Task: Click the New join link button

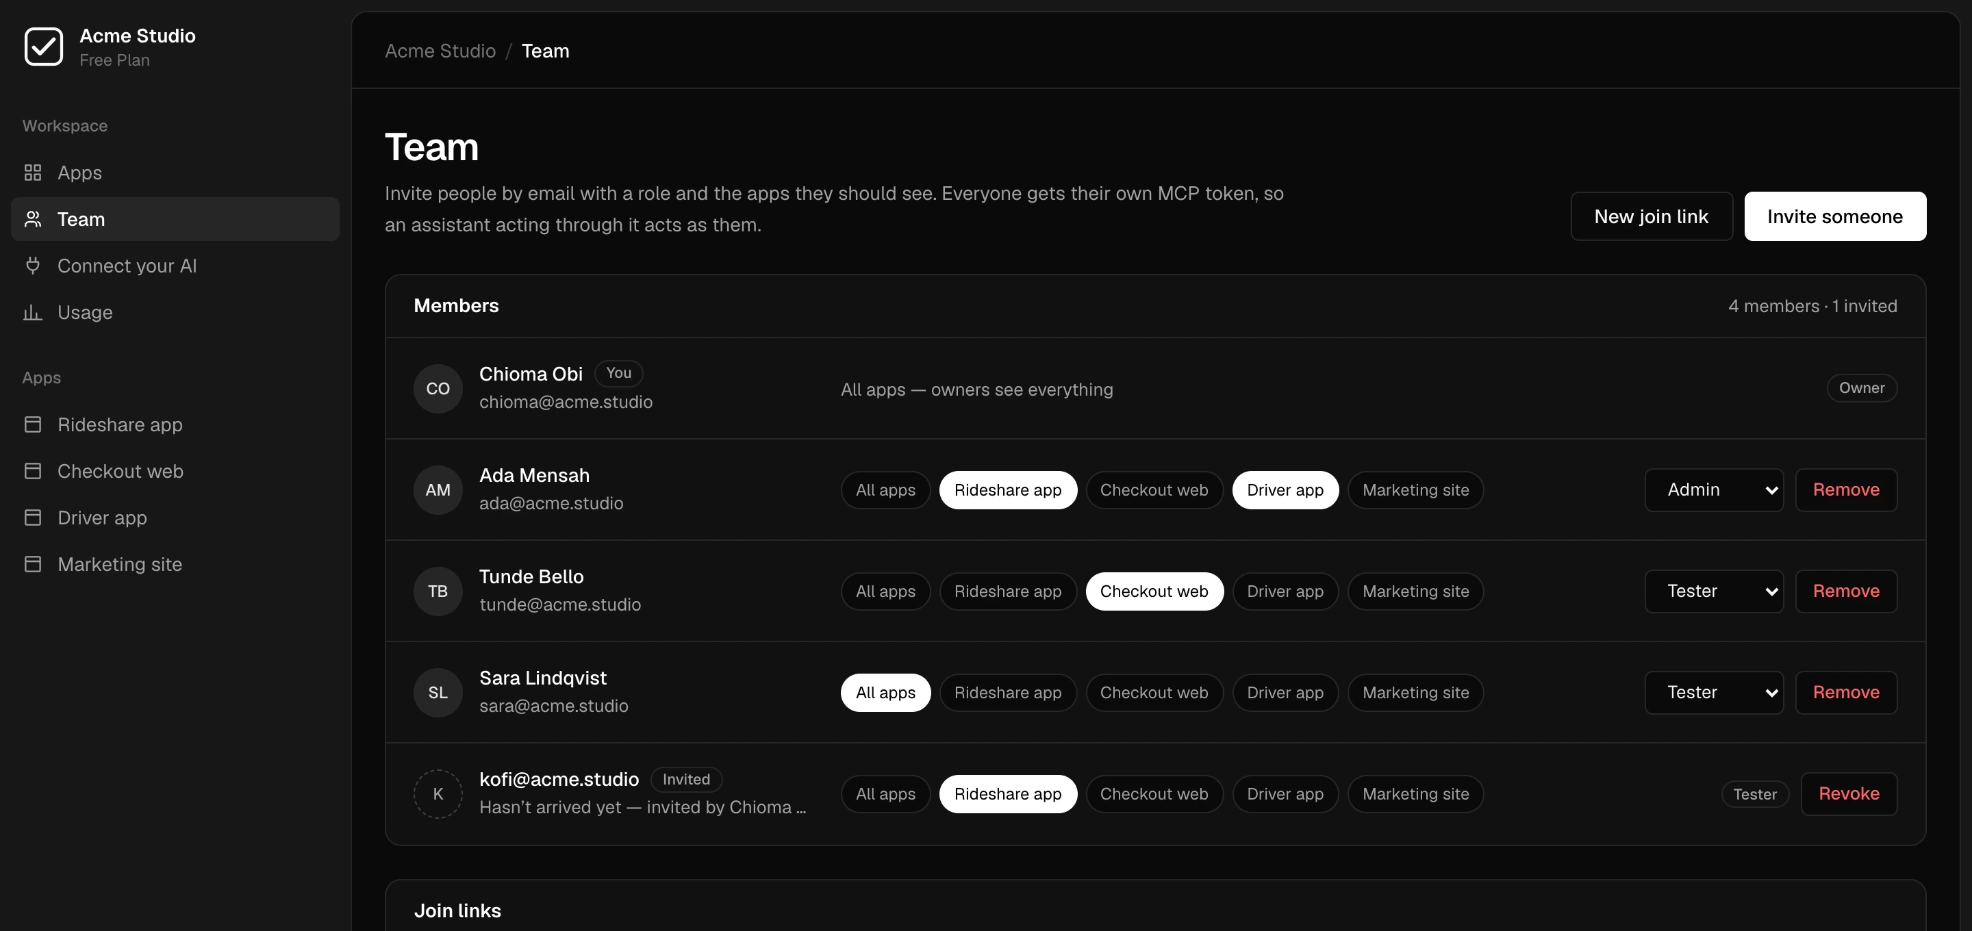Action: 1652,216
